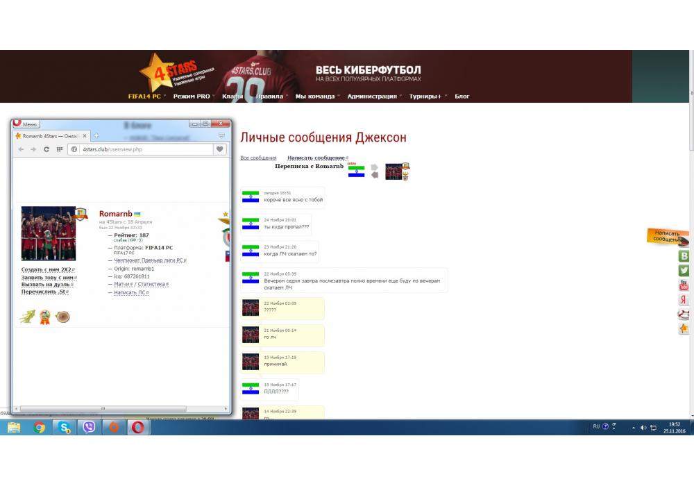The image size is (694, 486).
Task: Open Speed Dial grid icon in Opera
Action: (x=59, y=149)
